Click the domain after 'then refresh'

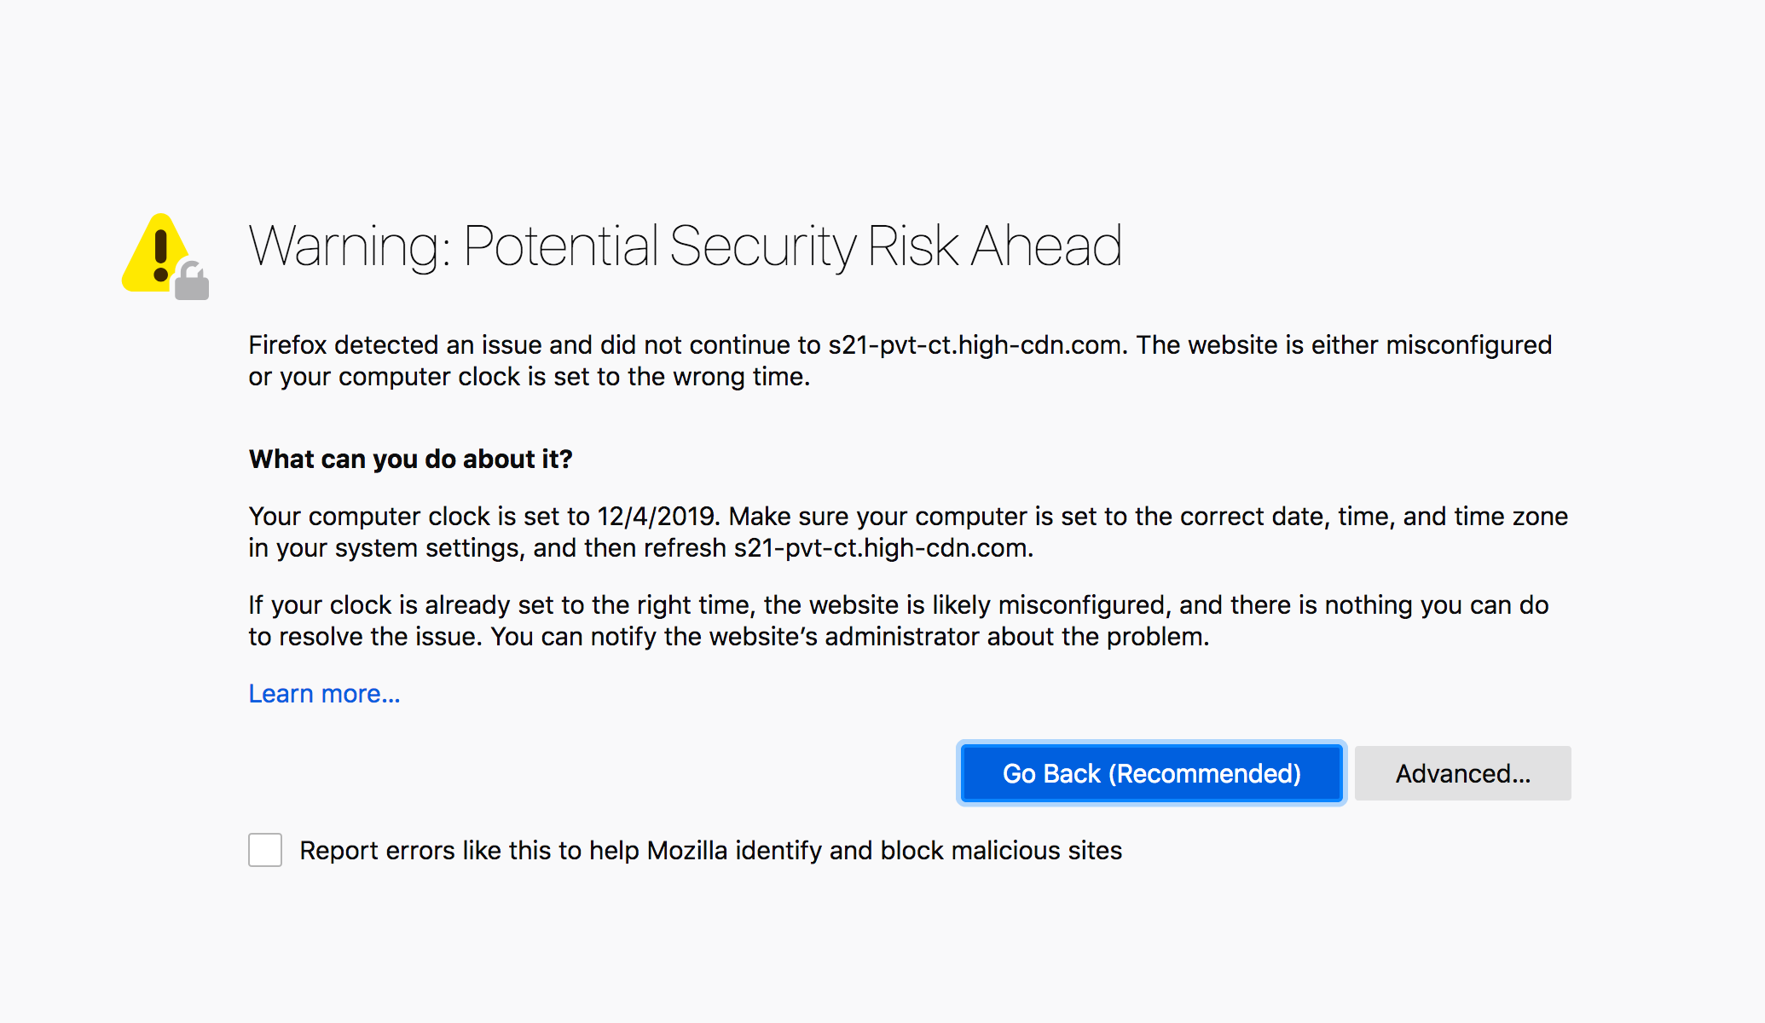pyautogui.click(x=882, y=548)
